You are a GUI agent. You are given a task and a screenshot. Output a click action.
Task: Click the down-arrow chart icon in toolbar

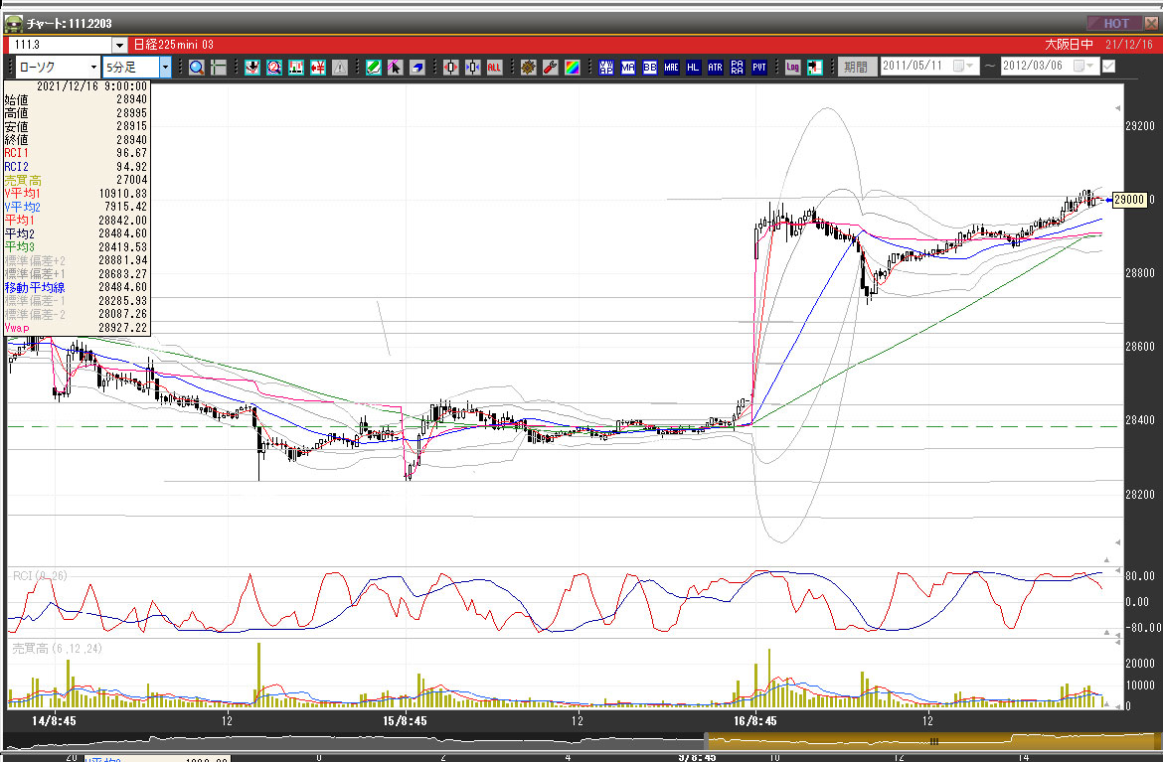[x=252, y=68]
